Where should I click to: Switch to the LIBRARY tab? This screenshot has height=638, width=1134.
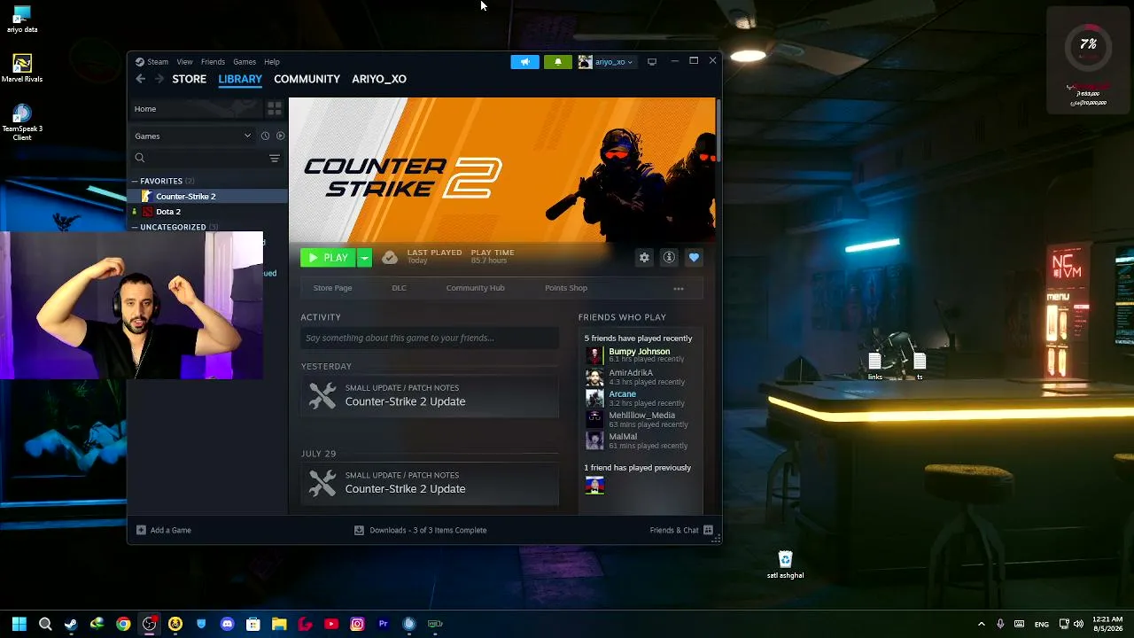[x=240, y=79]
